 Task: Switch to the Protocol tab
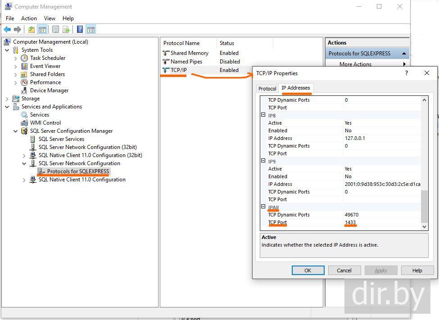[267, 89]
